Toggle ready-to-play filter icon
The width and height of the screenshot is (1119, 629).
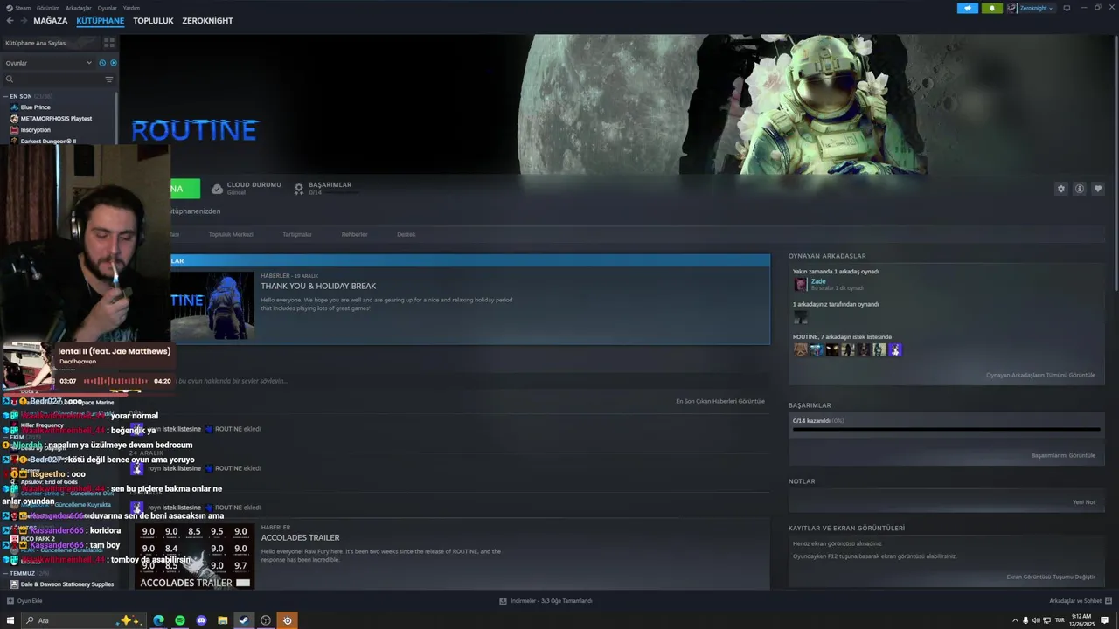[114, 63]
